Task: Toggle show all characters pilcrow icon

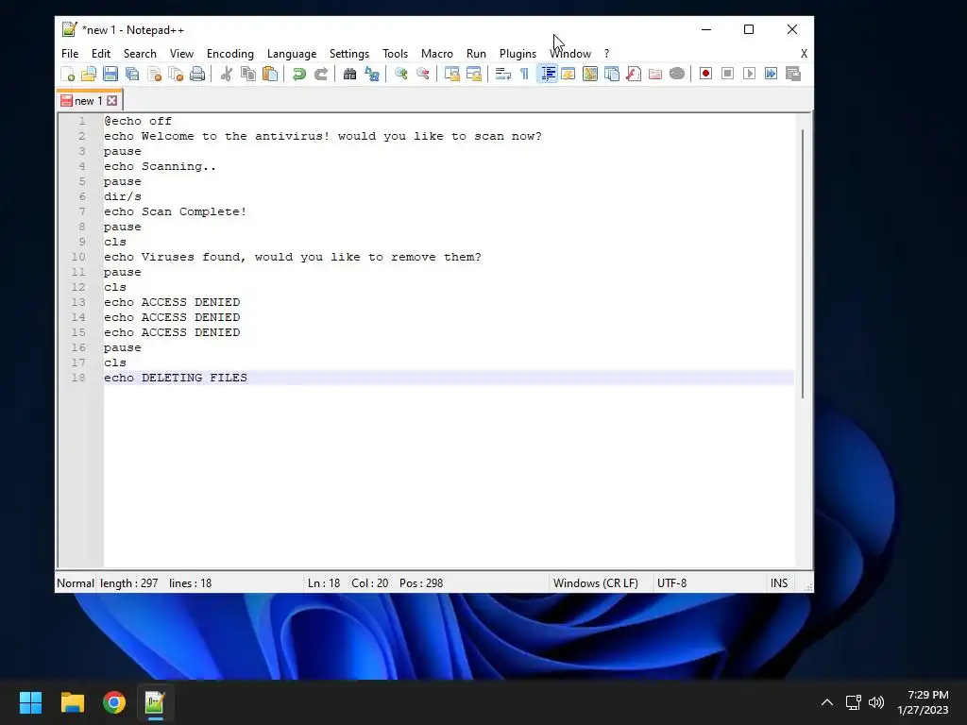Action: click(524, 74)
